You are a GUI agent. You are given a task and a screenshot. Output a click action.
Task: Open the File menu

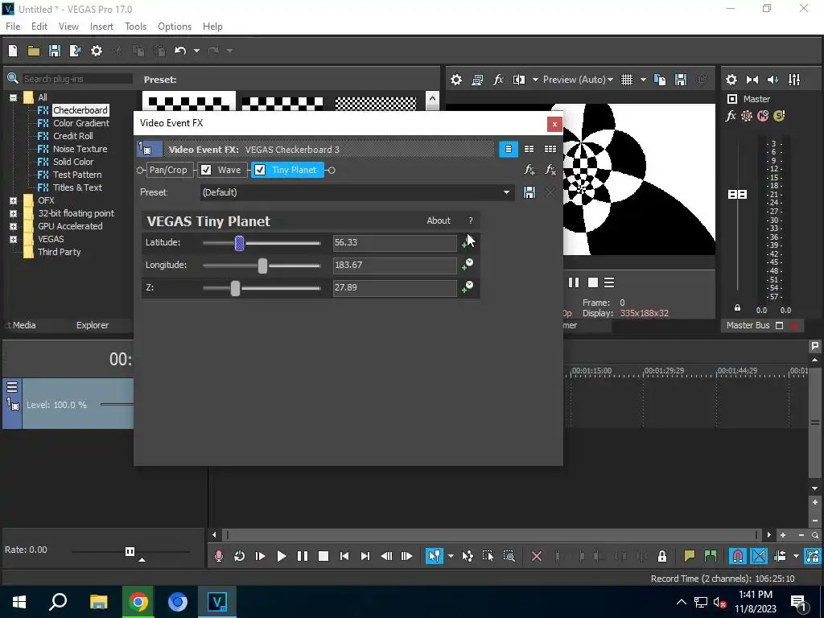click(13, 27)
